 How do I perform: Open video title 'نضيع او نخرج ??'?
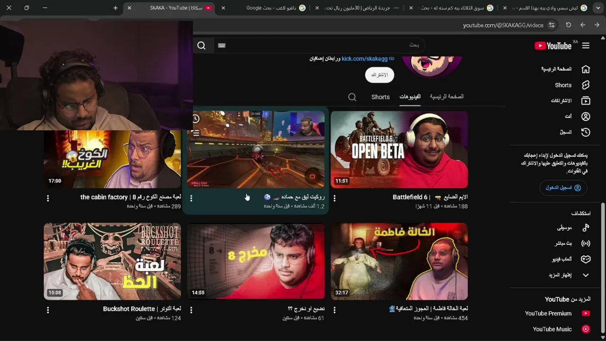(x=306, y=309)
